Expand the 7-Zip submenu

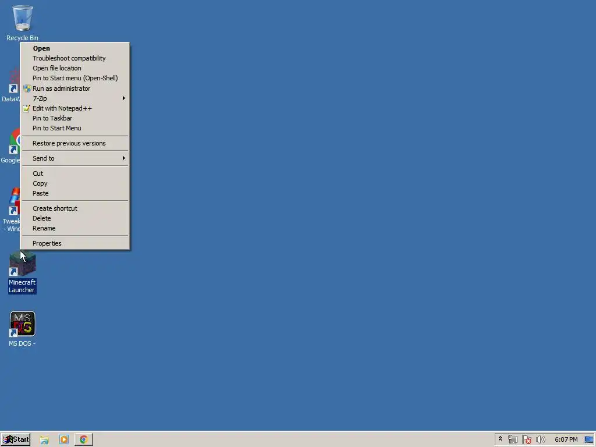click(x=75, y=98)
